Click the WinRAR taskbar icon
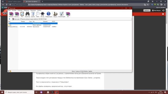The width and height of the screenshot is (168, 94). click(57, 92)
